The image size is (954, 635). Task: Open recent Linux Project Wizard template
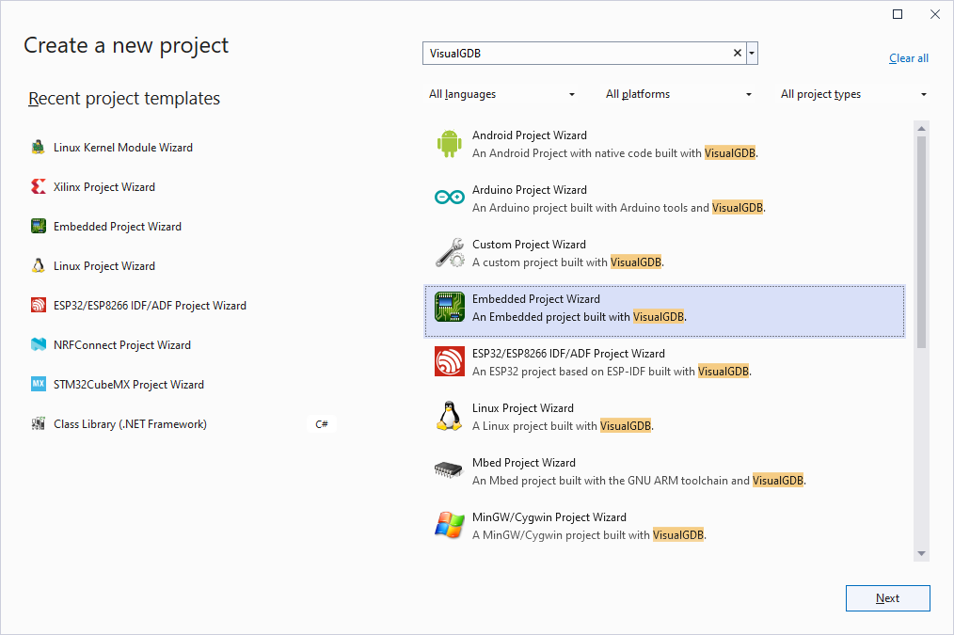pos(104,266)
